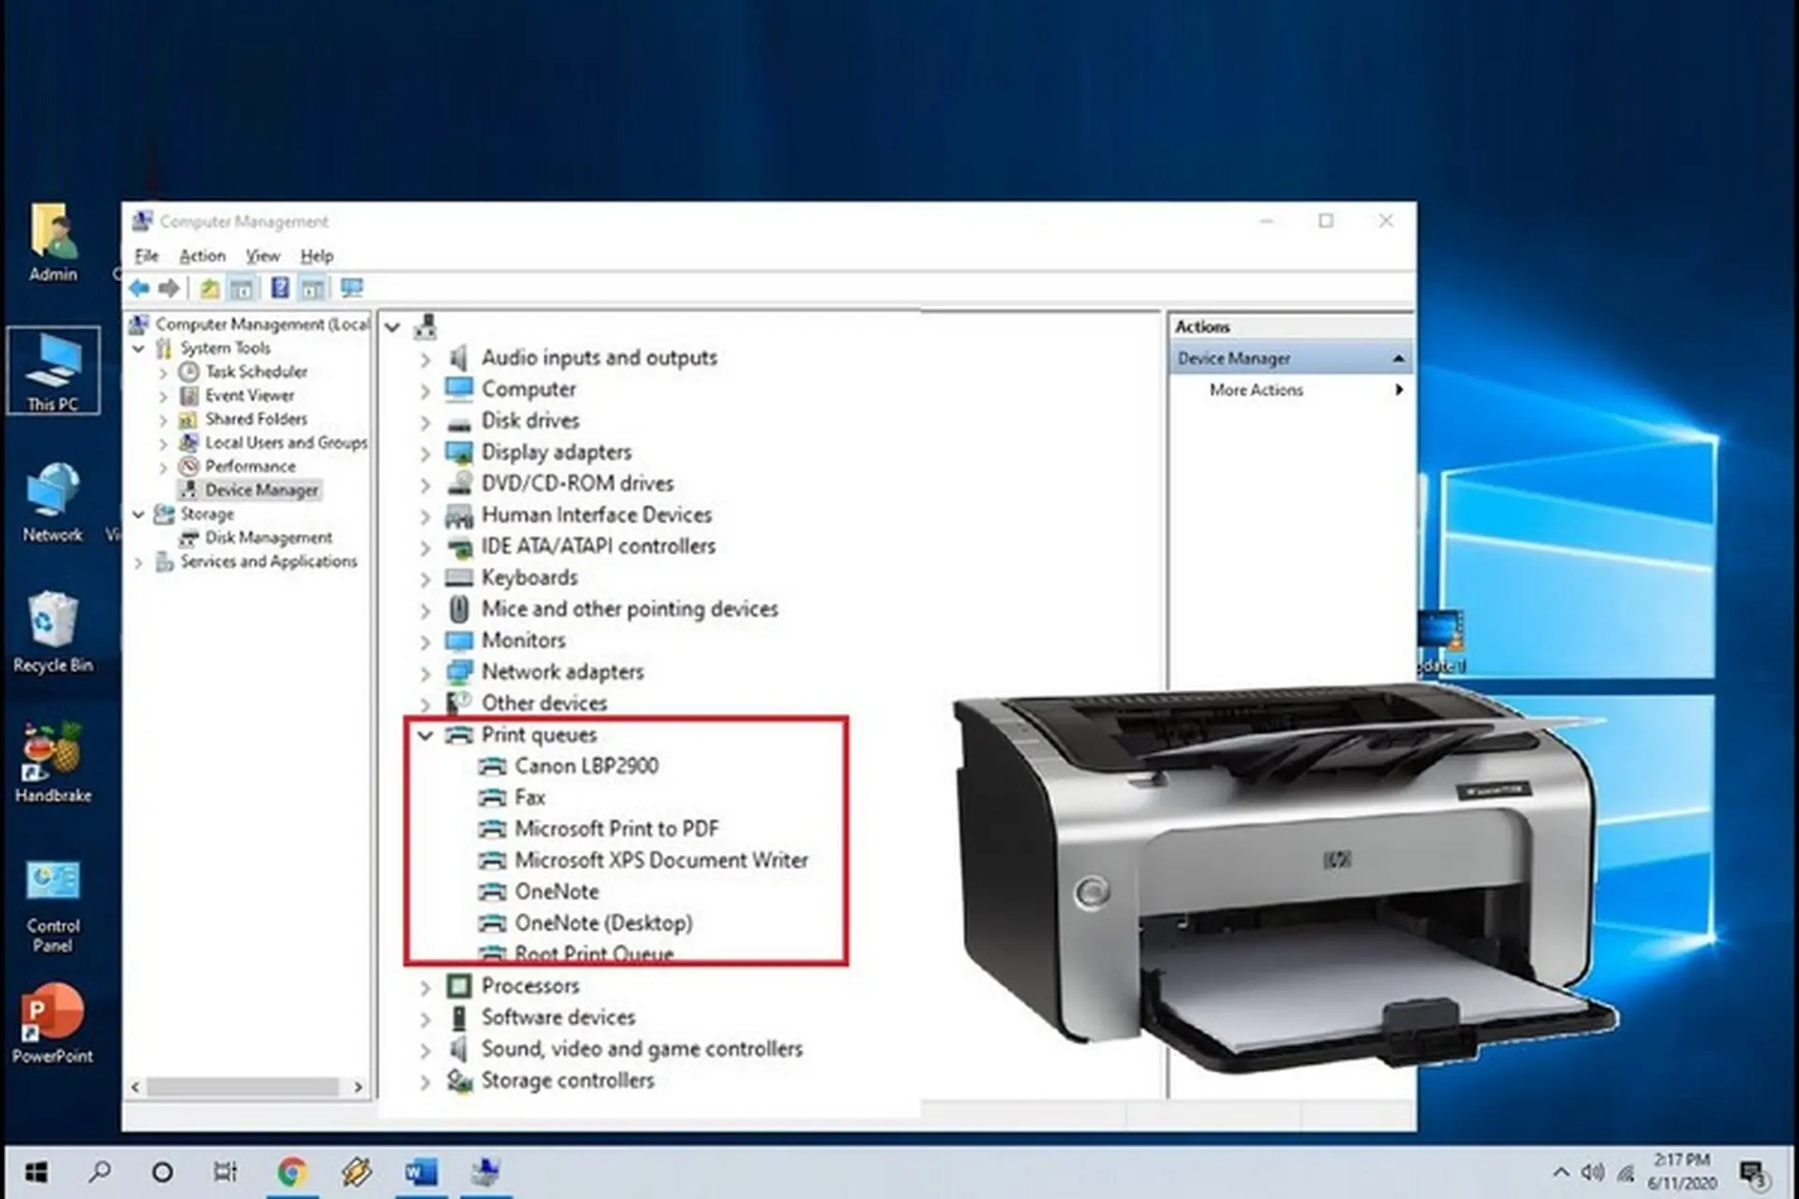The image size is (1799, 1199).
Task: Click the Forward arrow toolbar icon
Action: coord(170,288)
